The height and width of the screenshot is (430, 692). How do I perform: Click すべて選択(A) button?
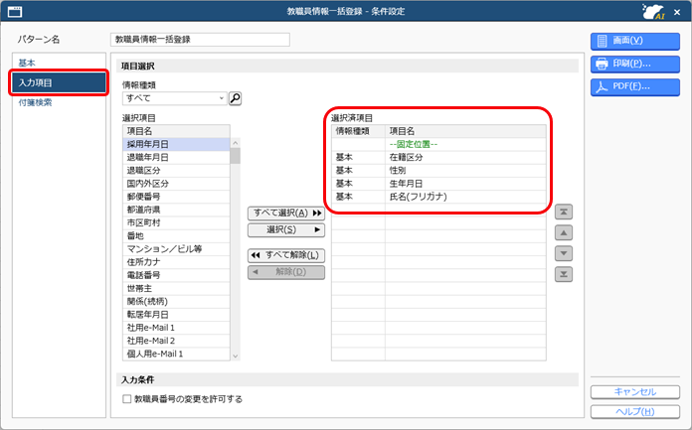point(286,214)
